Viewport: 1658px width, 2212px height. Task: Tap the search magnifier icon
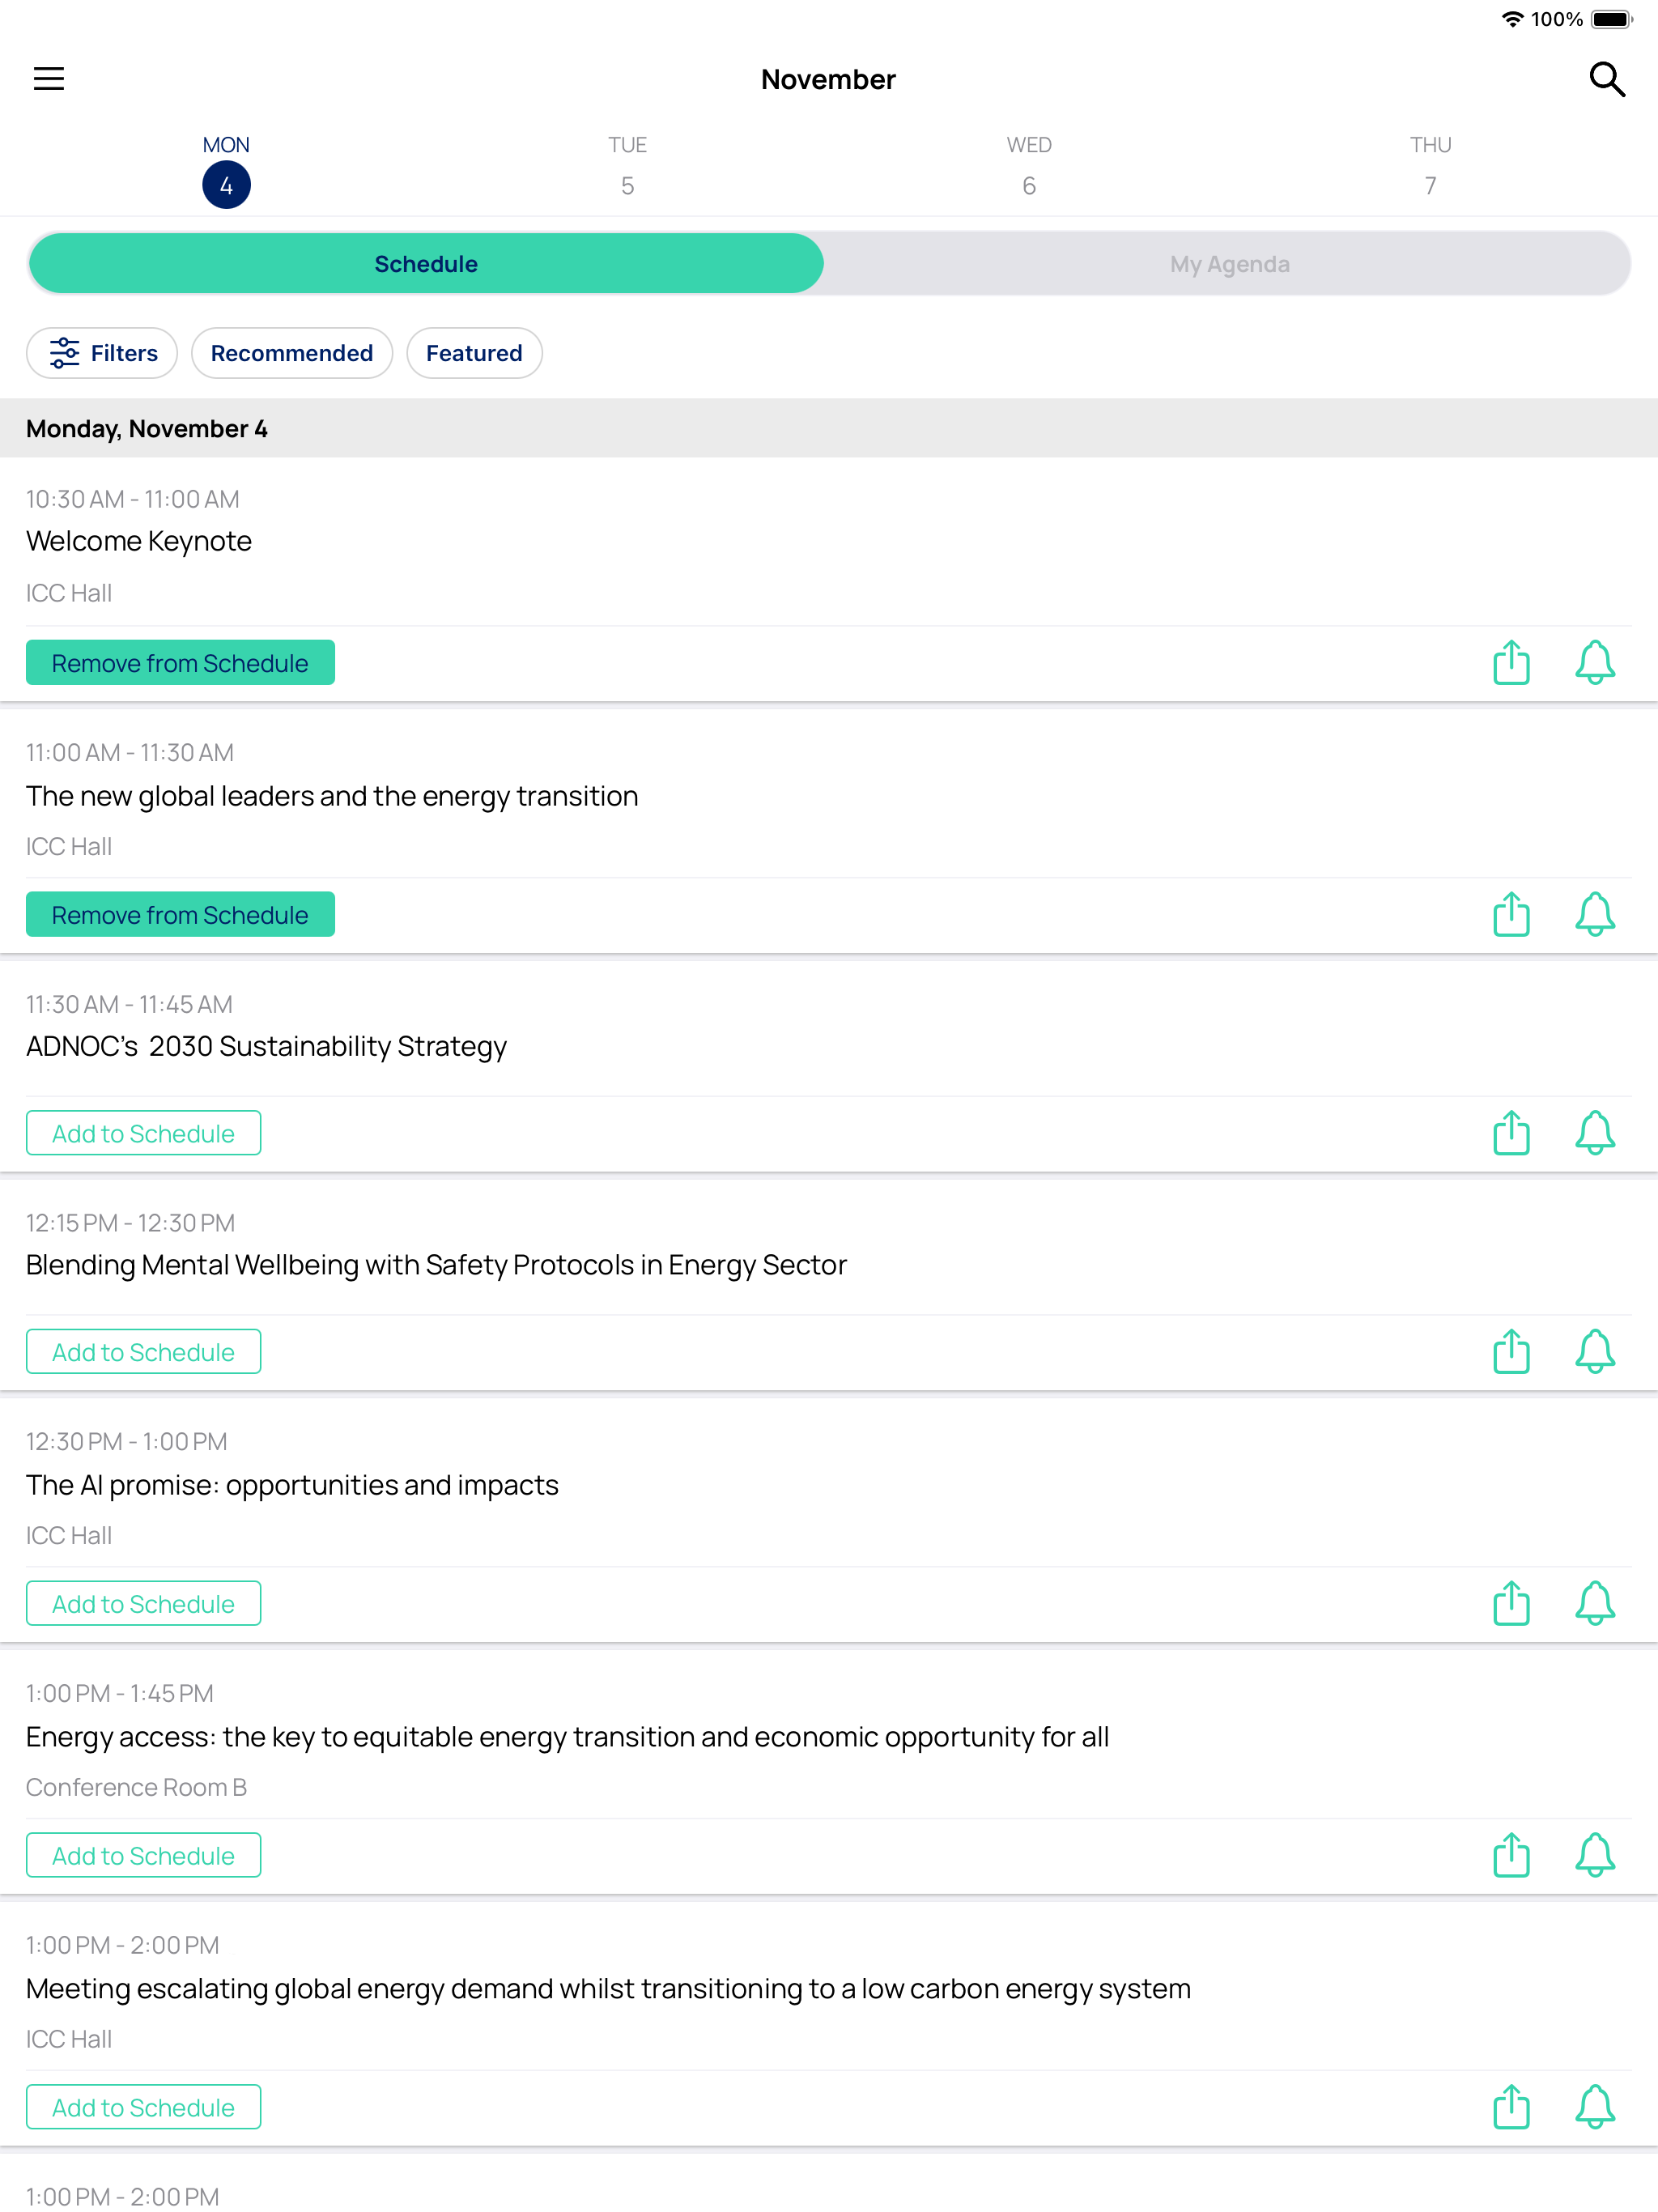(1606, 78)
